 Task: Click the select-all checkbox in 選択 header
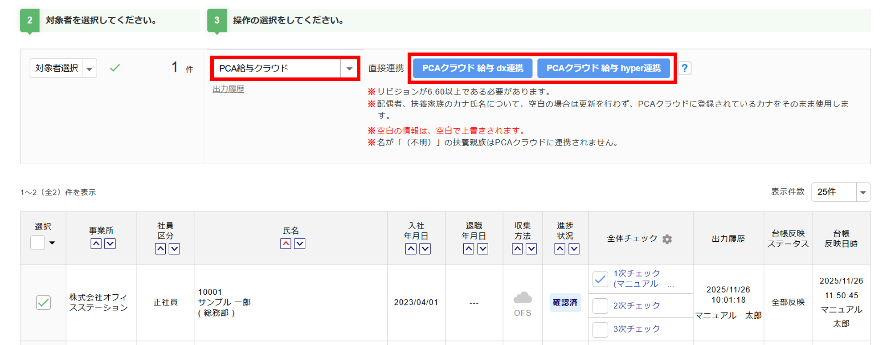pyautogui.click(x=37, y=243)
